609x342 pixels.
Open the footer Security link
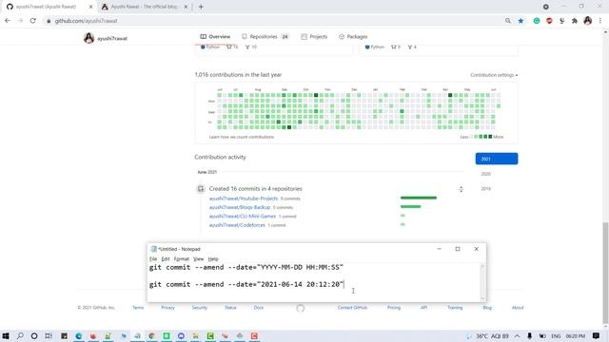pyautogui.click(x=199, y=308)
